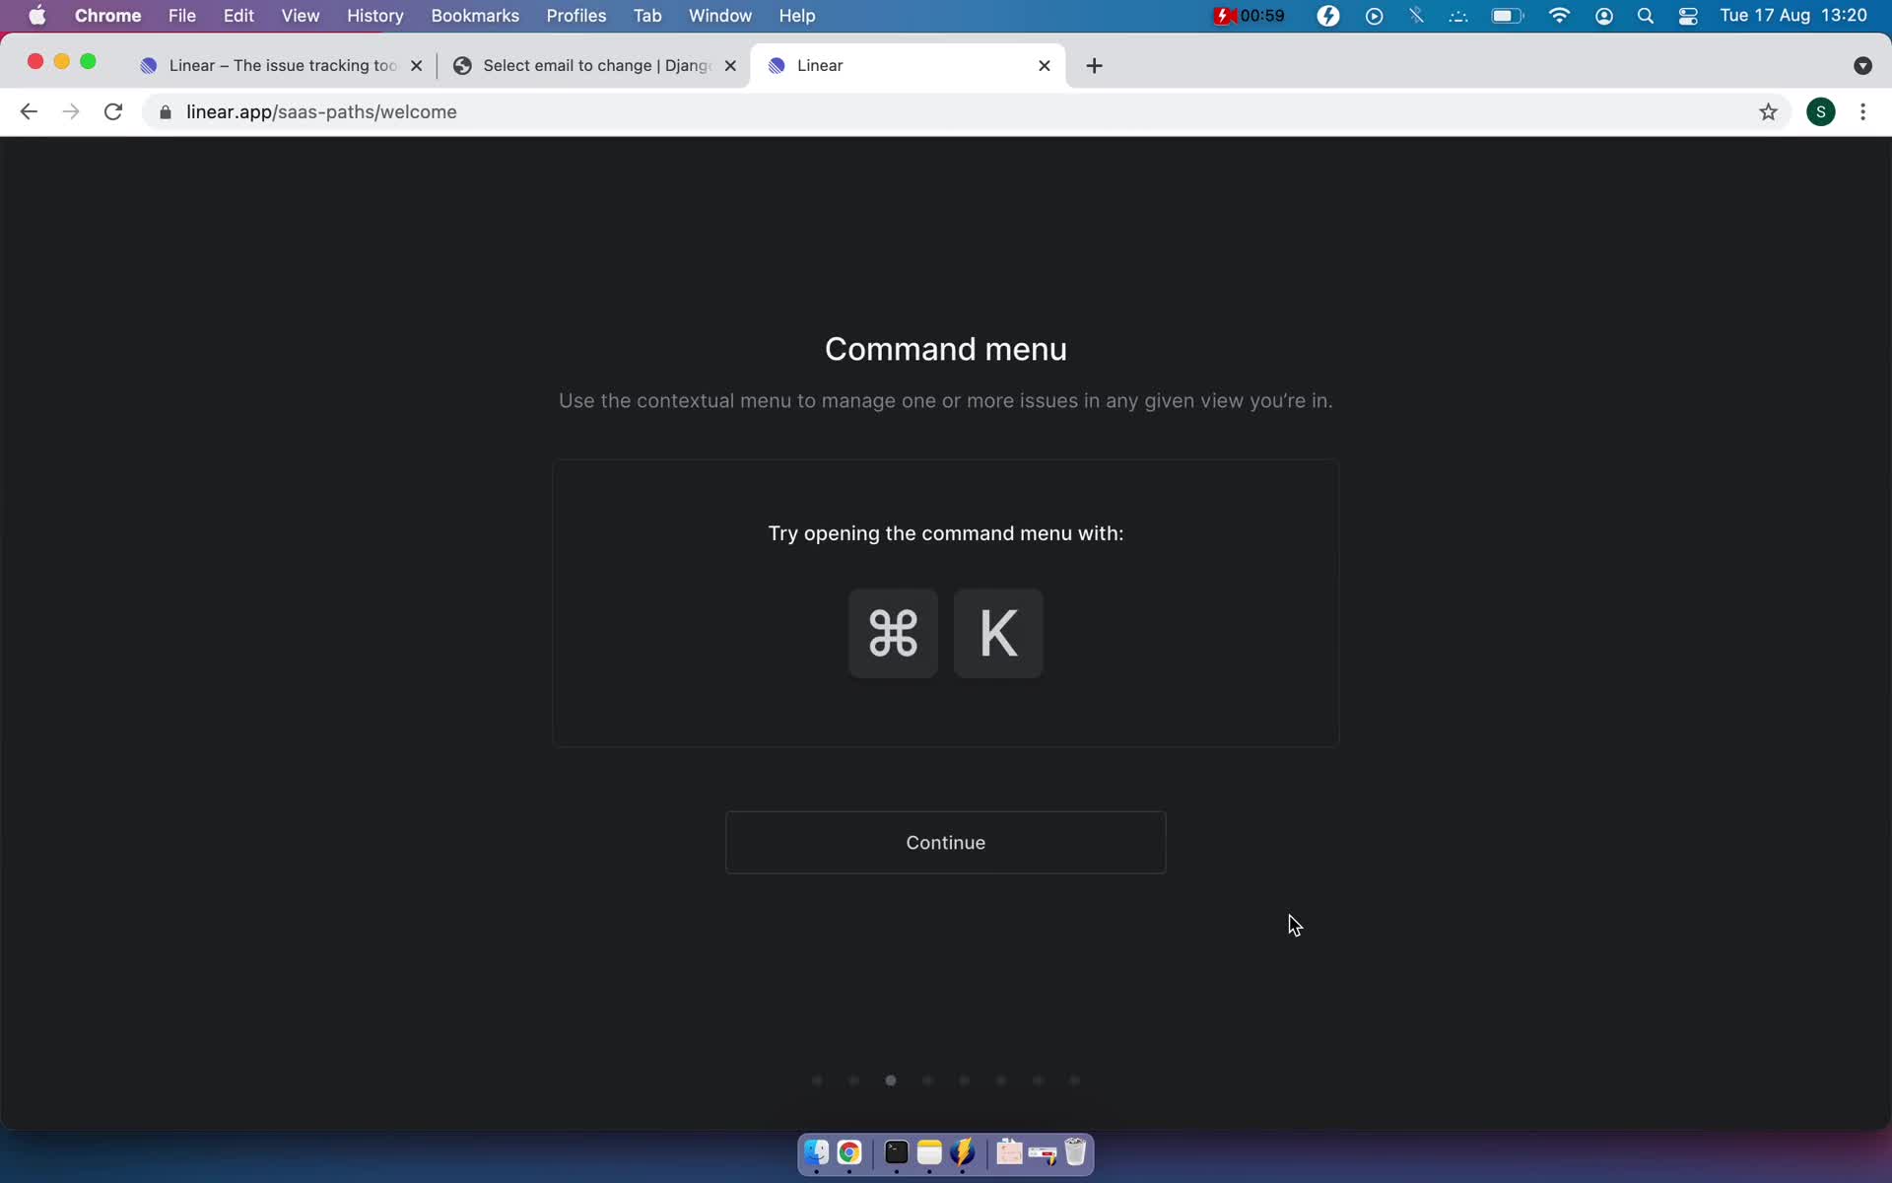
Task: Select first pagination dot
Action: pos(817,1079)
